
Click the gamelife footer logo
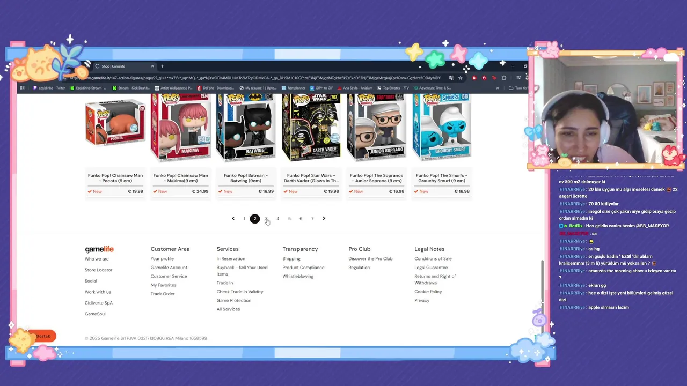coord(99,249)
